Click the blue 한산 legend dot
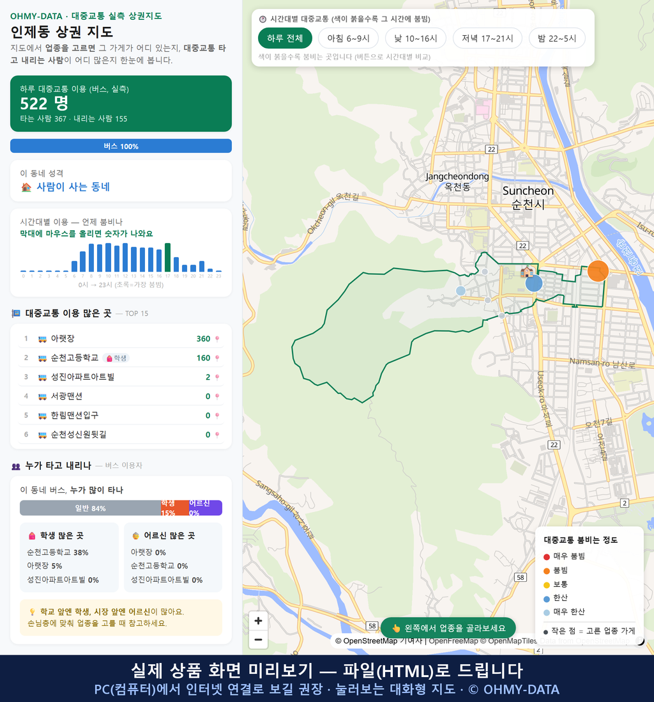This screenshot has height=702, width=654. click(546, 599)
